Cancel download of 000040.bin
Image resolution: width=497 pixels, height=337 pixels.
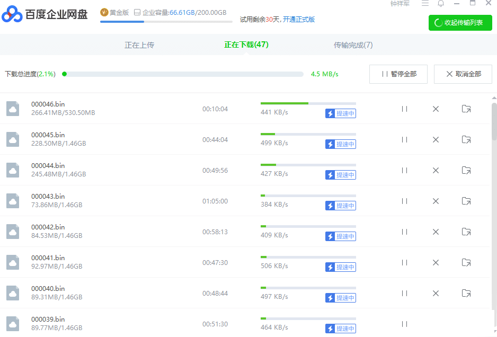coord(436,294)
